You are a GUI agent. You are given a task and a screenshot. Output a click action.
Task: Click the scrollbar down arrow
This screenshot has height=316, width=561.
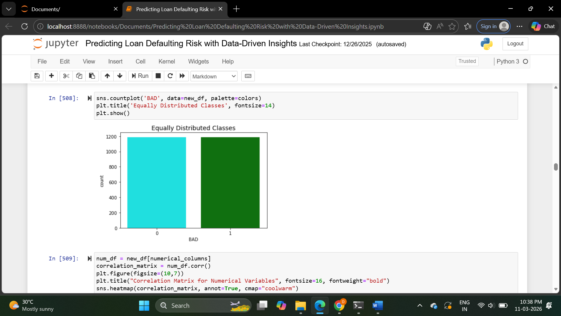point(556,289)
